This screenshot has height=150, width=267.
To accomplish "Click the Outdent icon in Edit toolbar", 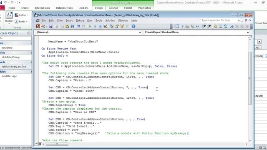I will click(x=209, y=26).
